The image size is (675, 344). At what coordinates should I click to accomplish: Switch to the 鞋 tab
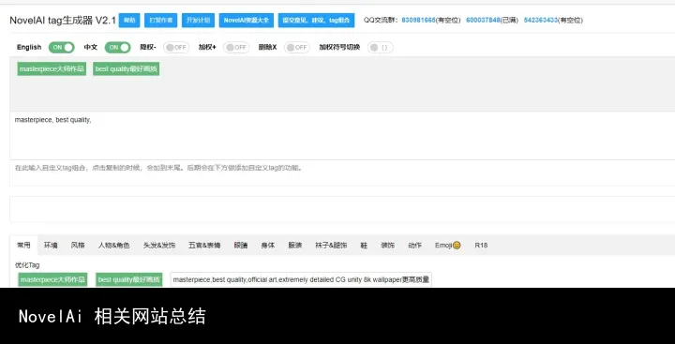point(364,246)
